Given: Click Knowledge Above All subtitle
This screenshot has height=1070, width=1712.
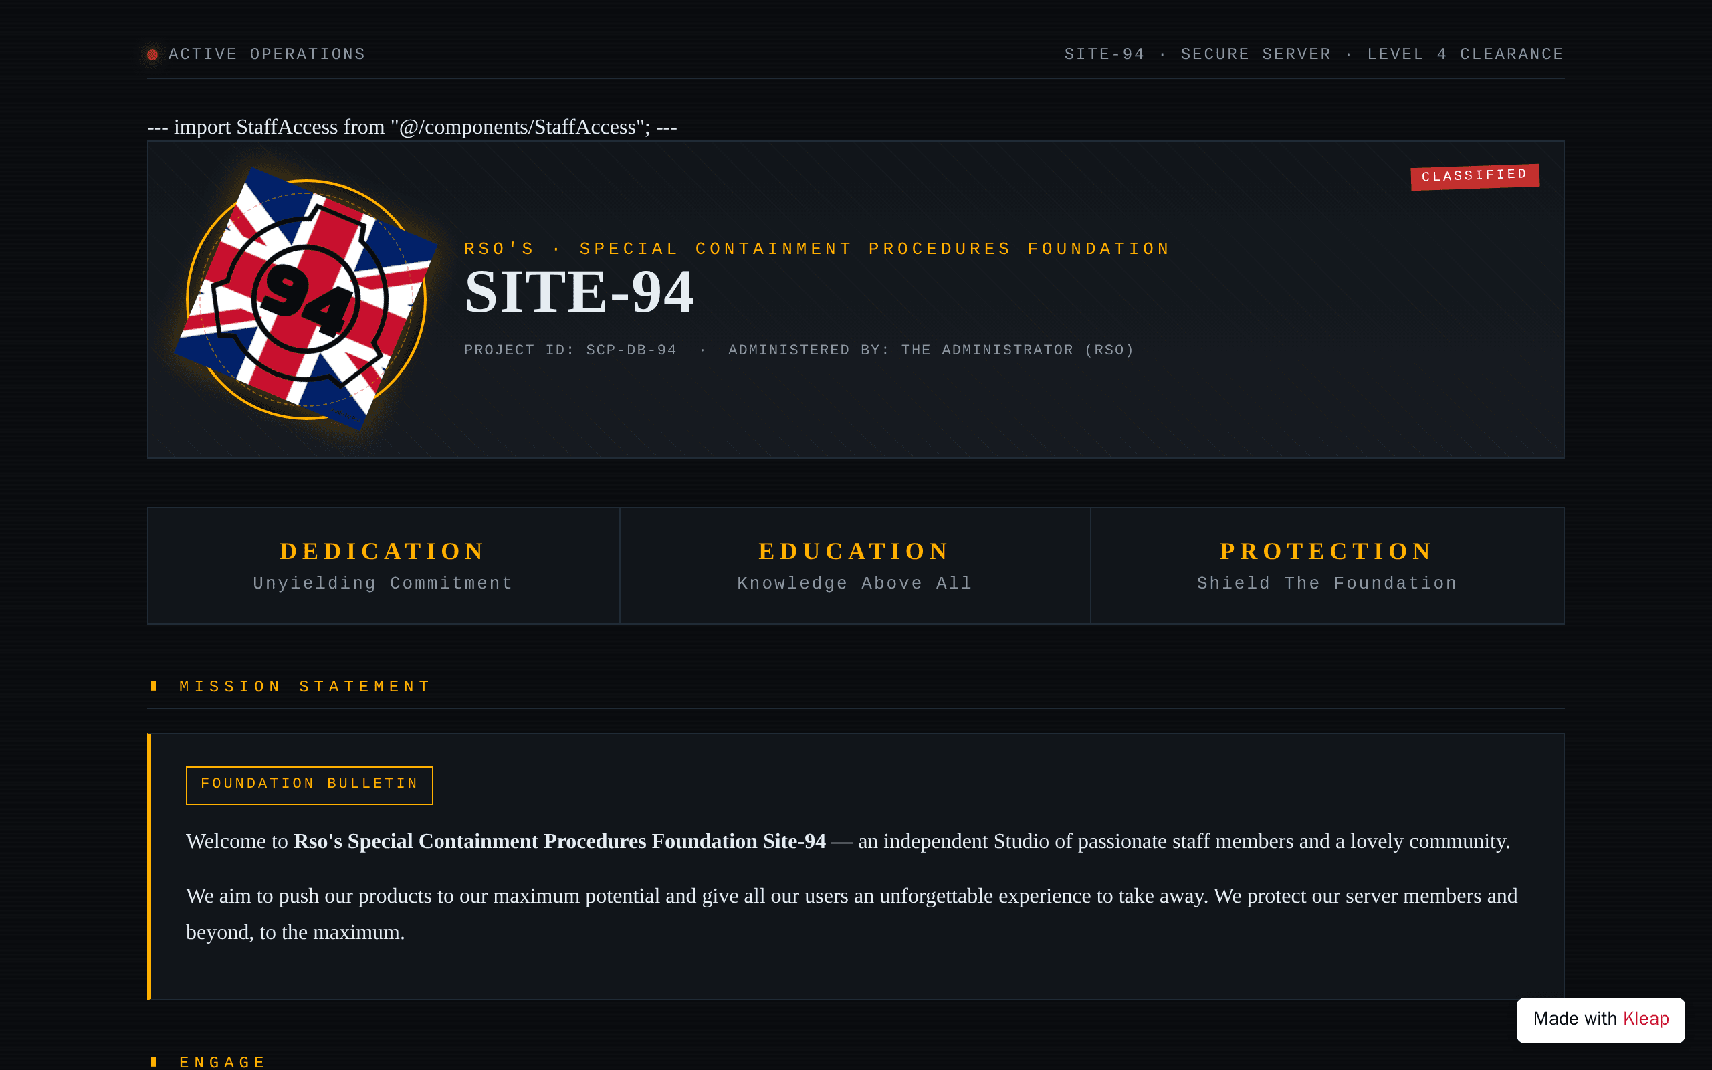Looking at the screenshot, I should point(855,584).
